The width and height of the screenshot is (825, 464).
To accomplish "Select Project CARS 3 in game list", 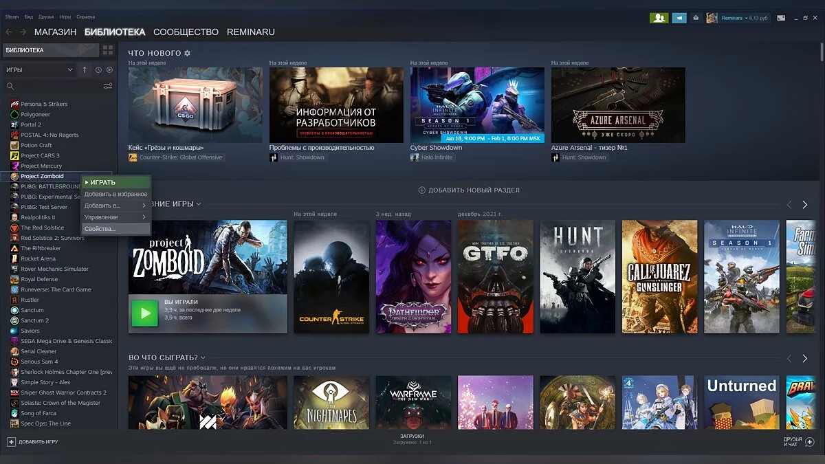I will point(41,155).
